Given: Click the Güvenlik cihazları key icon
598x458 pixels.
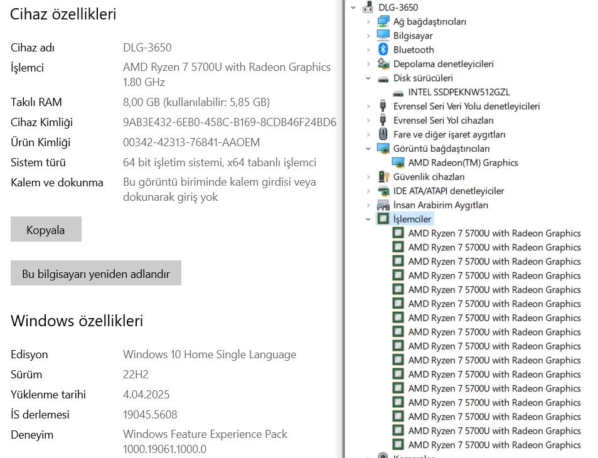Looking at the screenshot, I should click(383, 176).
